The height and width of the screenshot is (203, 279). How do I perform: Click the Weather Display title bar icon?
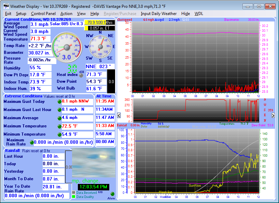click(x=6, y=6)
